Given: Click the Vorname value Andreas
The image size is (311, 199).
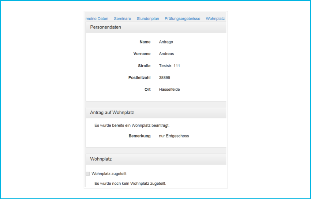Looking at the screenshot, I should [x=166, y=54].
